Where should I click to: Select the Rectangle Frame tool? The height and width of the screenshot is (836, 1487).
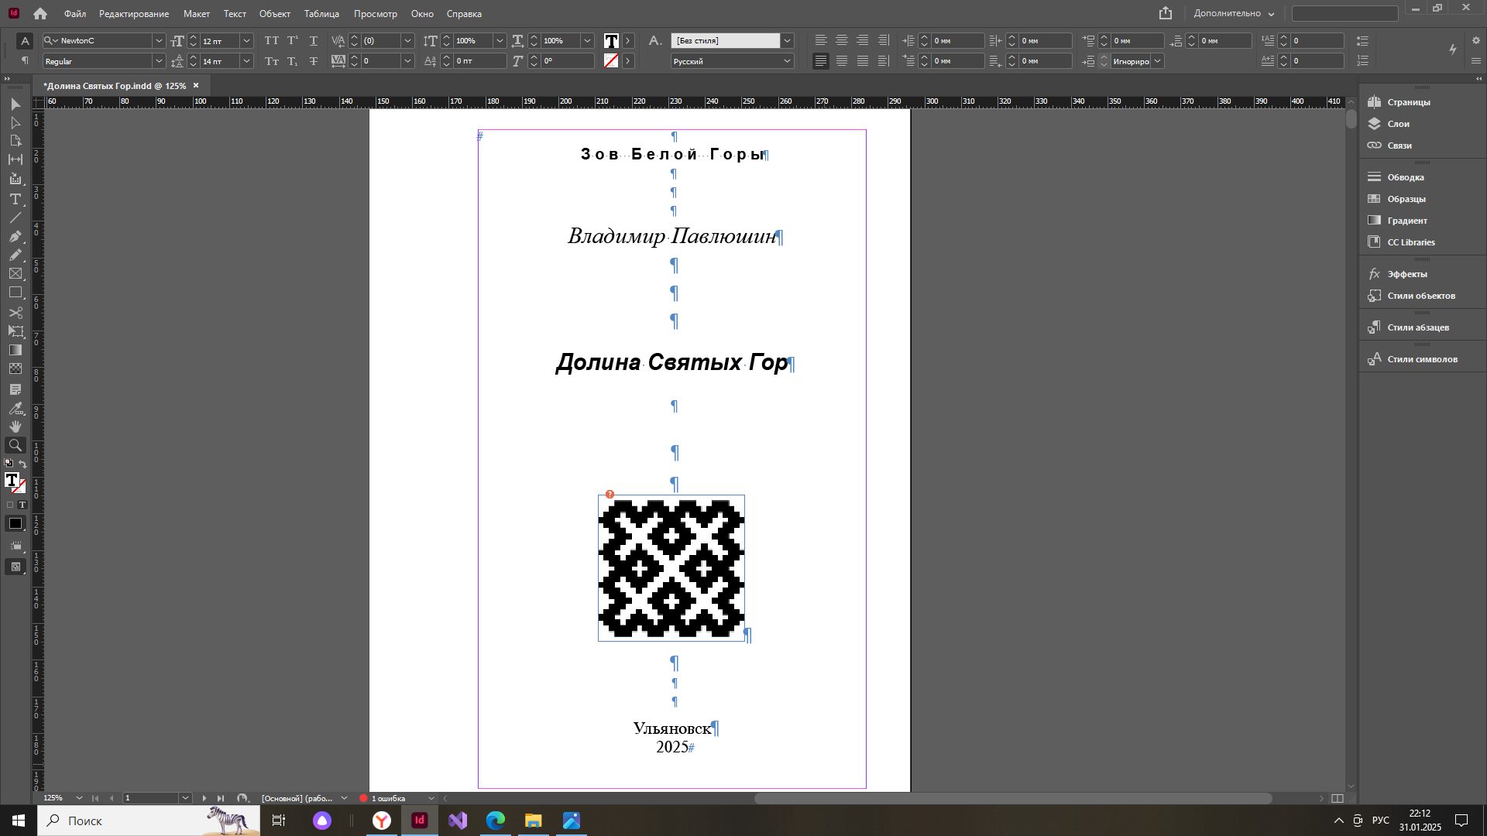pos(15,274)
